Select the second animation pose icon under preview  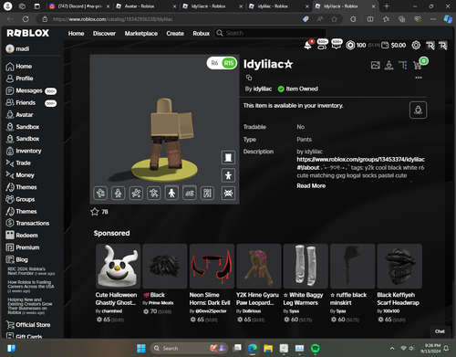pos(119,193)
